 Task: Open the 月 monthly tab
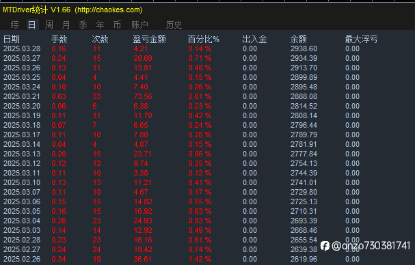tap(66, 25)
